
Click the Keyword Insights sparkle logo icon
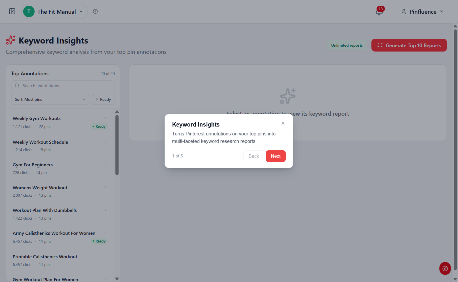coord(11,40)
